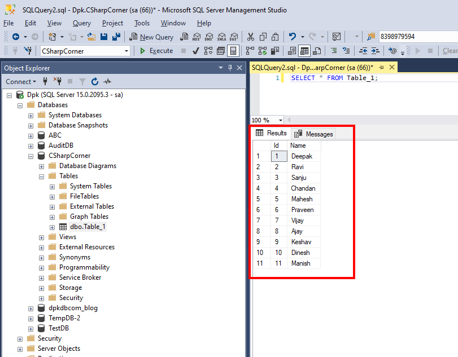Open the File menu

(x=8, y=23)
